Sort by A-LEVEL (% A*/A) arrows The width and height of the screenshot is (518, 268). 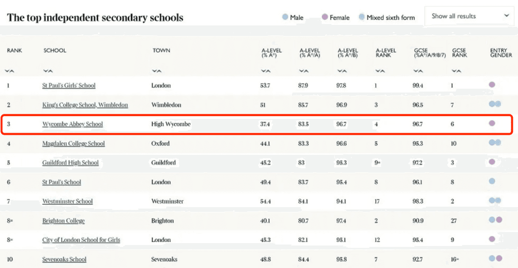pyautogui.click(x=304, y=71)
